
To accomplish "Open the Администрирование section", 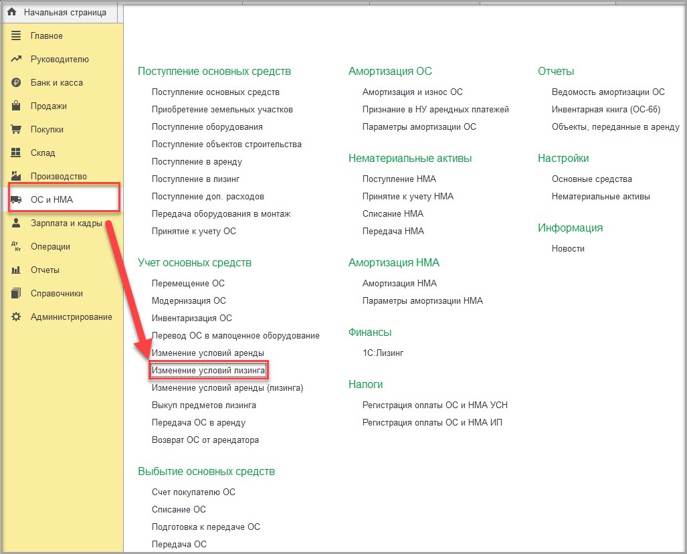I will (72, 316).
